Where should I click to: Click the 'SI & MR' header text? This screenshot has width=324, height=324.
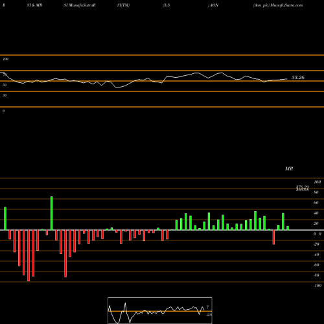click(x=34, y=5)
